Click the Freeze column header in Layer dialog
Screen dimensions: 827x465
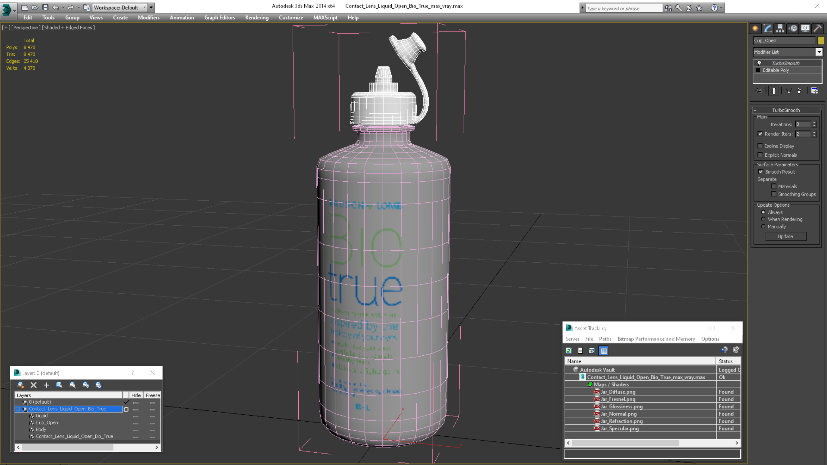[152, 395]
